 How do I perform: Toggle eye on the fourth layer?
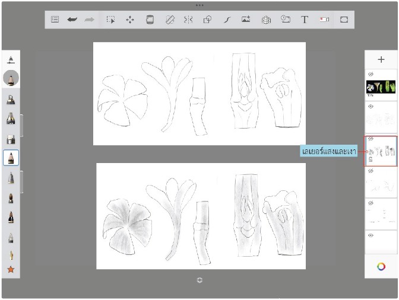coord(370,171)
